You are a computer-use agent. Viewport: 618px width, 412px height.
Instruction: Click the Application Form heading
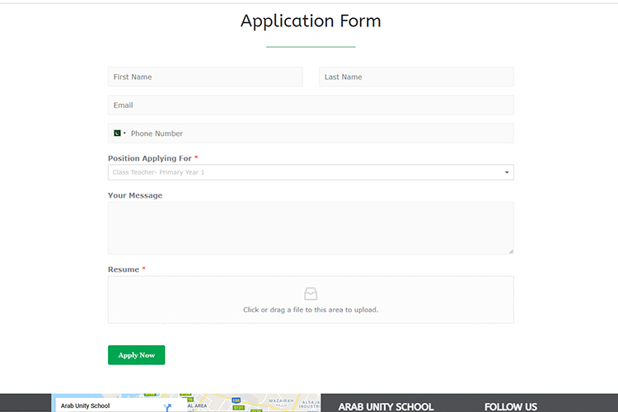click(x=311, y=21)
